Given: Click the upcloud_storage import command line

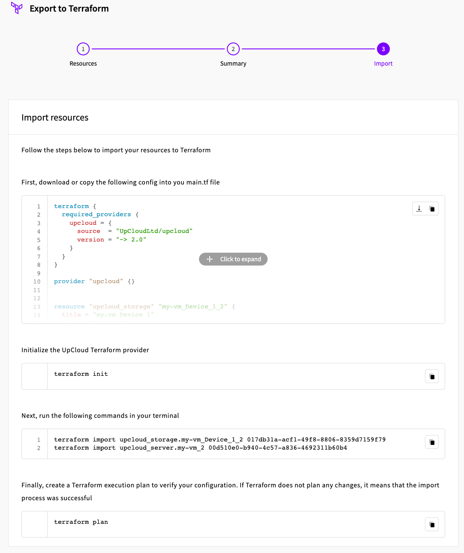Looking at the screenshot, I should pos(220,439).
